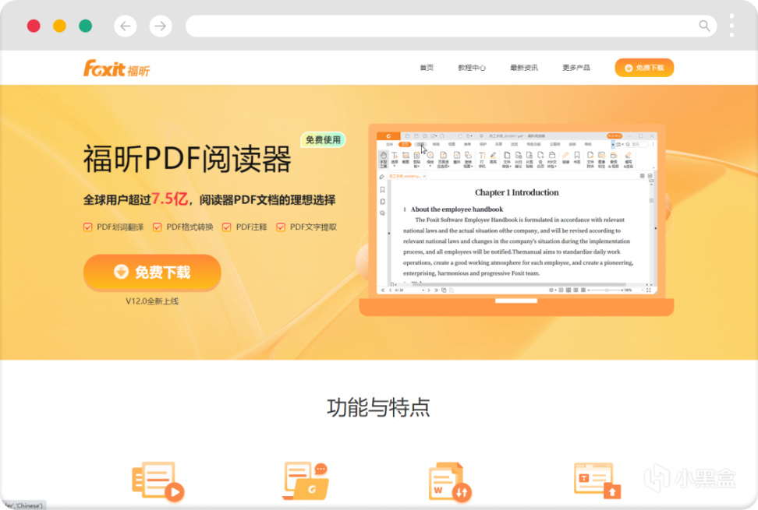Viewport: 758px width, 510px height.
Task: Open 最新资讯 in the site navigation
Action: tap(524, 68)
